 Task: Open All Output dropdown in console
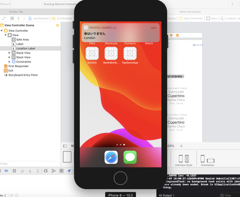point(167,195)
